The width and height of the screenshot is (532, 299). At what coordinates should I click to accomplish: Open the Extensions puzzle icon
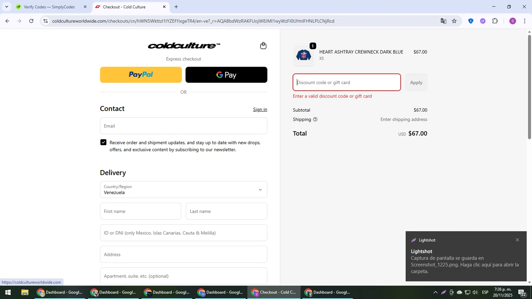(x=495, y=21)
